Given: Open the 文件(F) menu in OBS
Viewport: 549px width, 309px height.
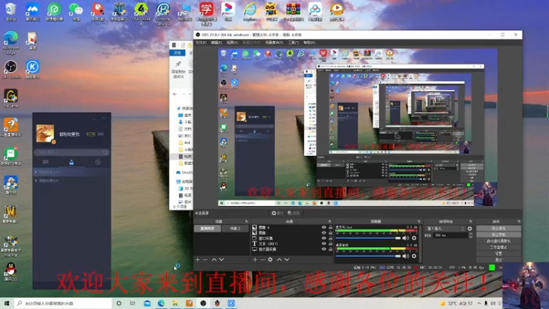Looking at the screenshot, I should pos(201,43).
